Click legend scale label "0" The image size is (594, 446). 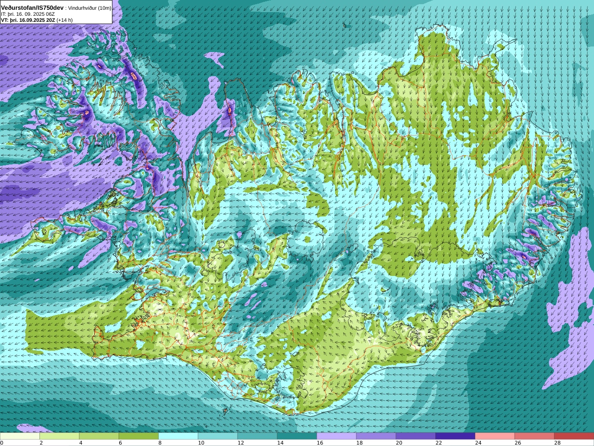point(2,443)
